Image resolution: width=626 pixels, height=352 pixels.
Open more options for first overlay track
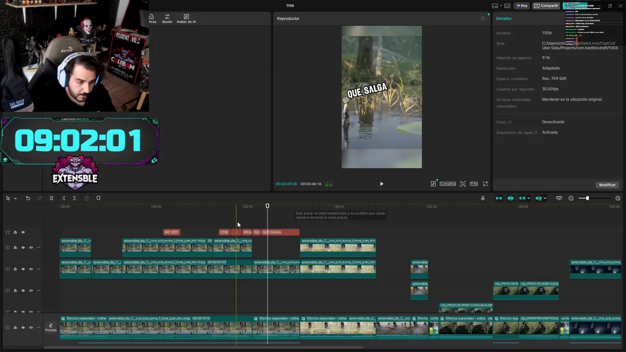39,247
